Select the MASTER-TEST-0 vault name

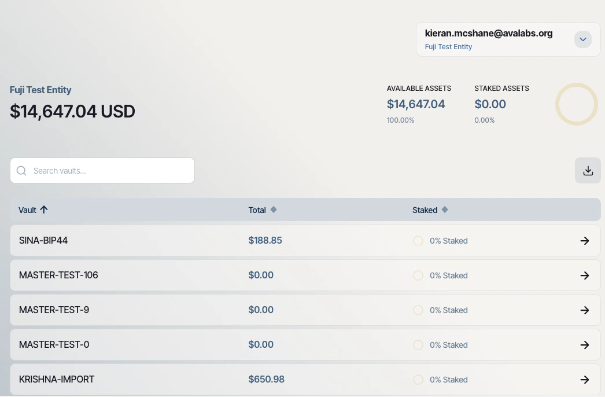54,344
